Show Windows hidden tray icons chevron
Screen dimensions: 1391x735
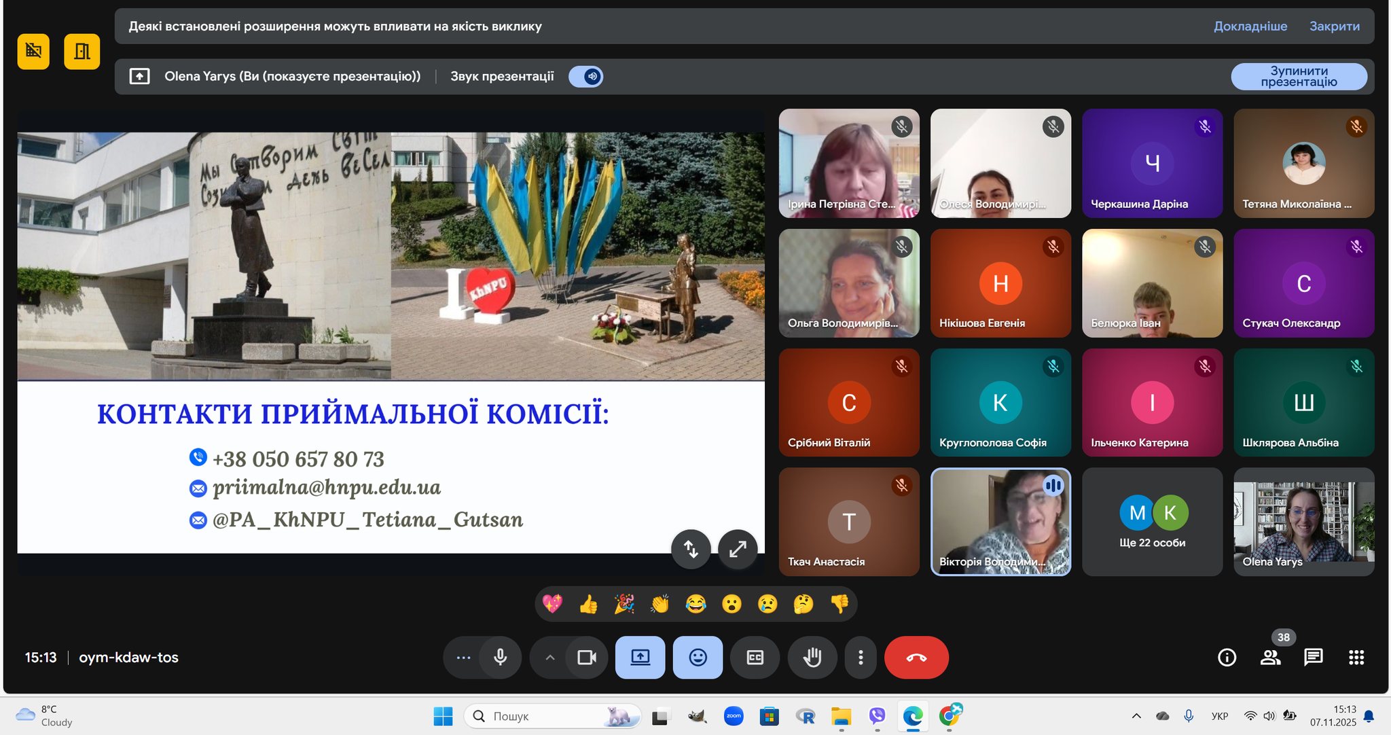click(x=1136, y=715)
